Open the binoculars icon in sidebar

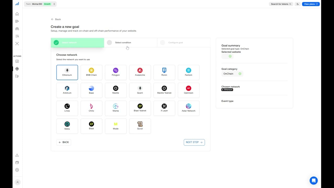coord(17,29)
